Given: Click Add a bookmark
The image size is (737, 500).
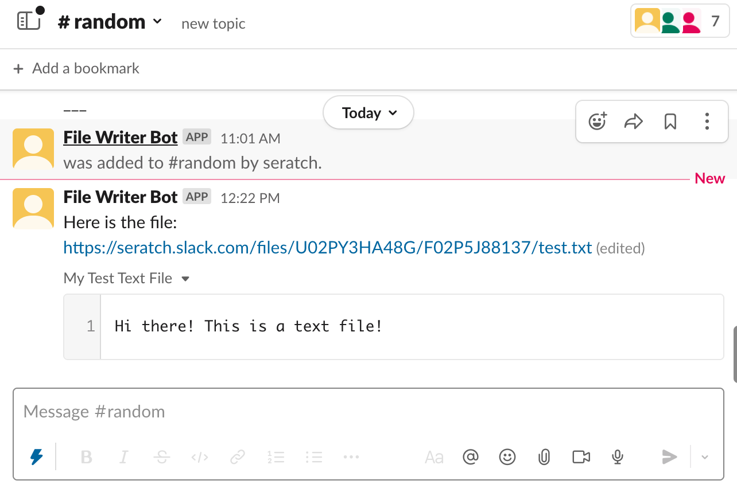Looking at the screenshot, I should click(75, 68).
